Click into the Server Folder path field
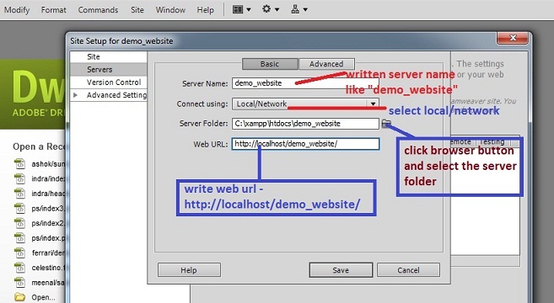554x303 pixels. tap(305, 124)
